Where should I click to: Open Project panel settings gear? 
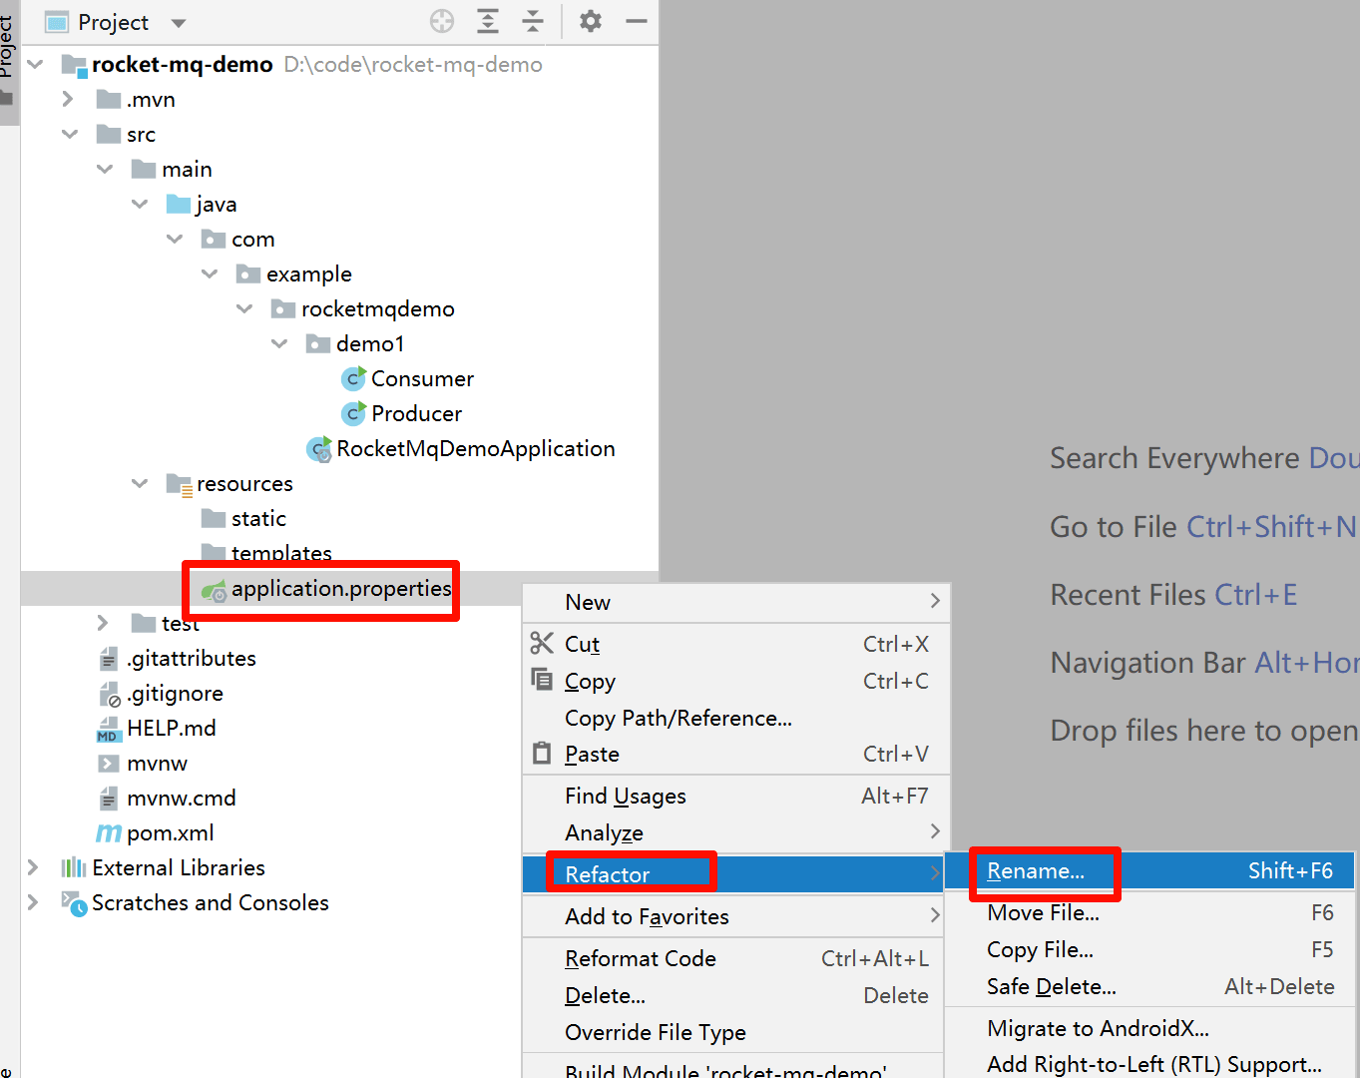click(591, 21)
